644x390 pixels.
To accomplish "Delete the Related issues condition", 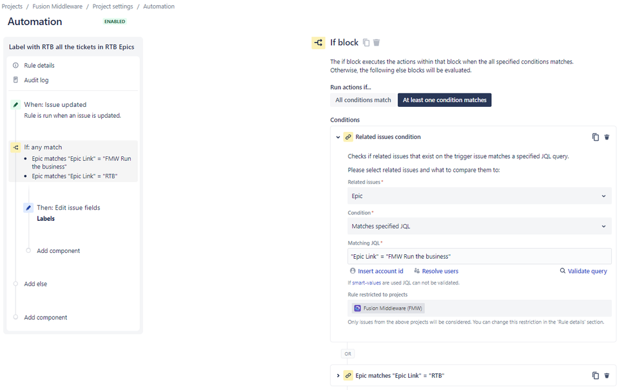I will coord(607,137).
